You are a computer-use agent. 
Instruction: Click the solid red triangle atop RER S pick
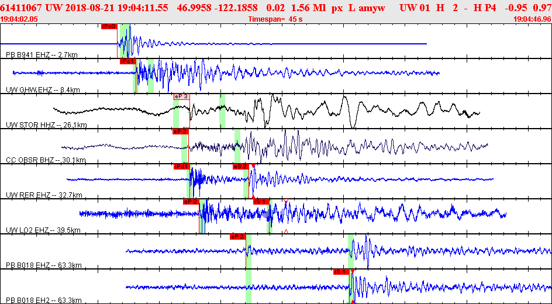tap(253, 166)
